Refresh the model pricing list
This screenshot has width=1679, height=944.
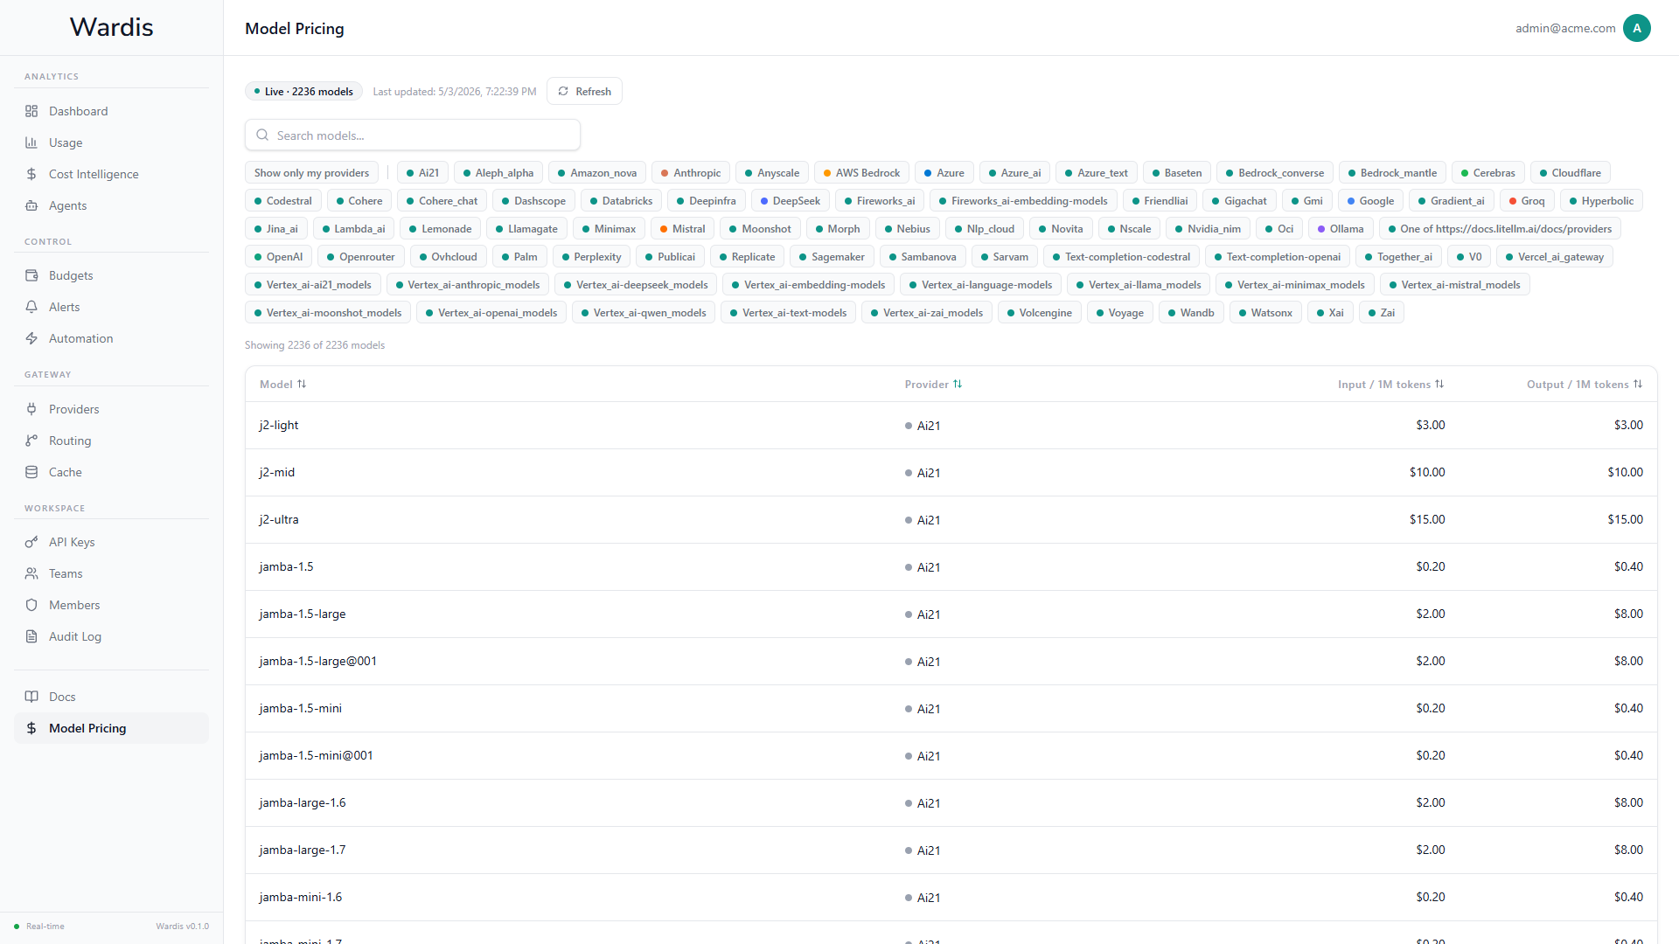coord(584,91)
